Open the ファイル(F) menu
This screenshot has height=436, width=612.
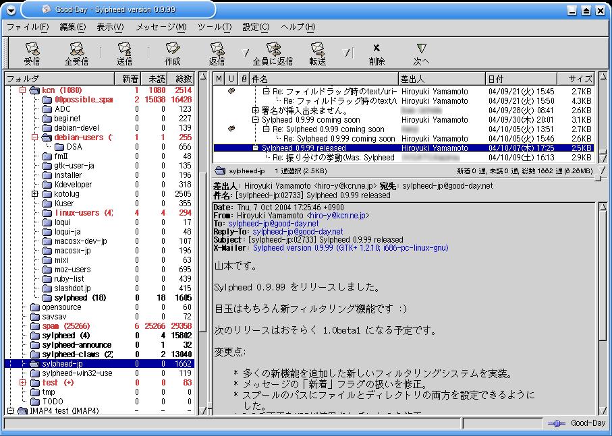point(28,27)
